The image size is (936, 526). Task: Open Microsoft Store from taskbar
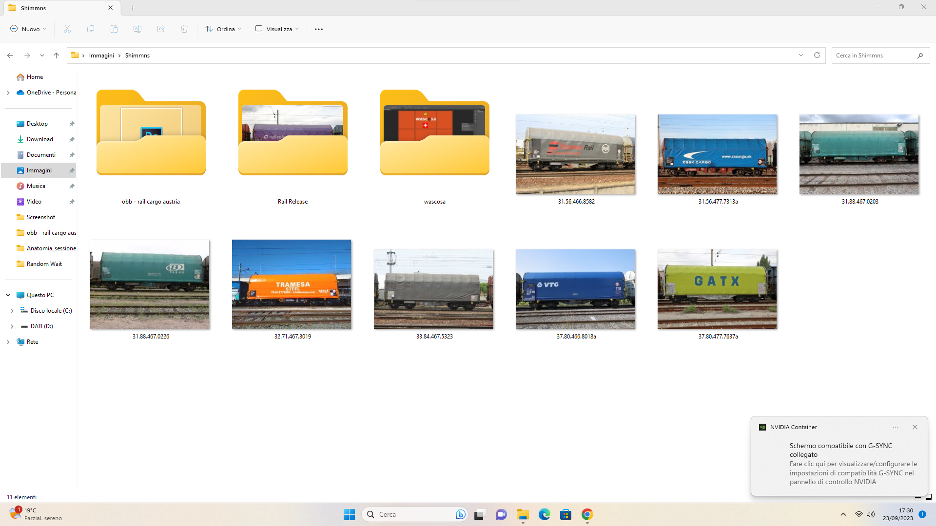click(566, 514)
